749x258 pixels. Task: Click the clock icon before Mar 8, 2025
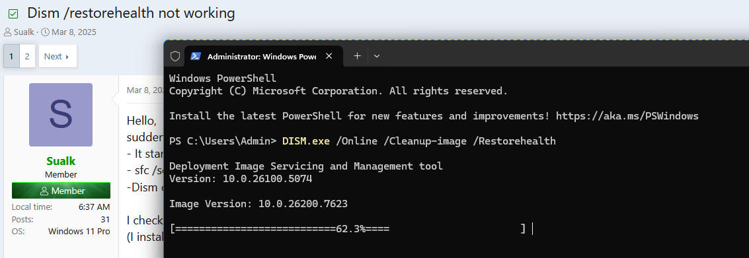[x=45, y=32]
